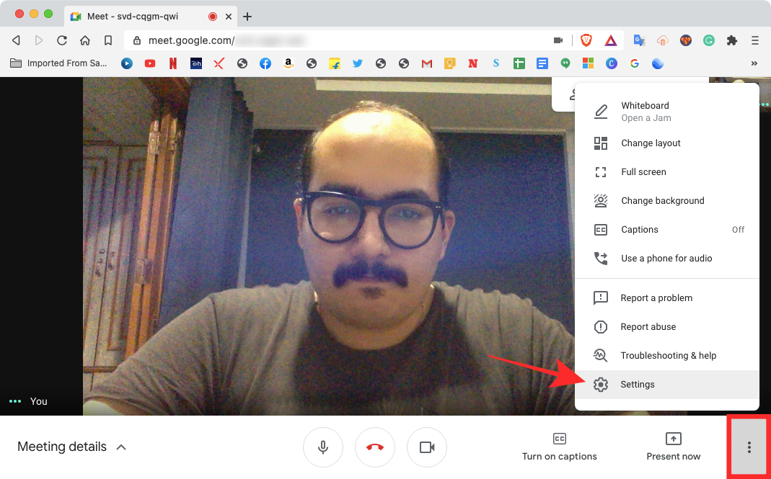Expand the bookmarks overflow chevron

coord(754,63)
